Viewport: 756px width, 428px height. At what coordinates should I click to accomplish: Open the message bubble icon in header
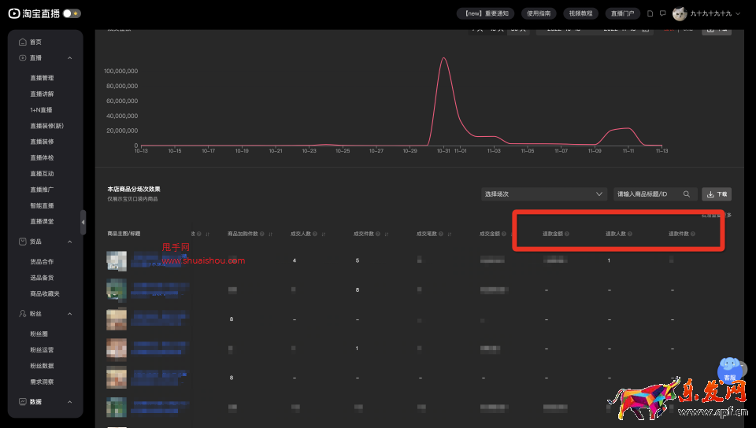(x=662, y=13)
